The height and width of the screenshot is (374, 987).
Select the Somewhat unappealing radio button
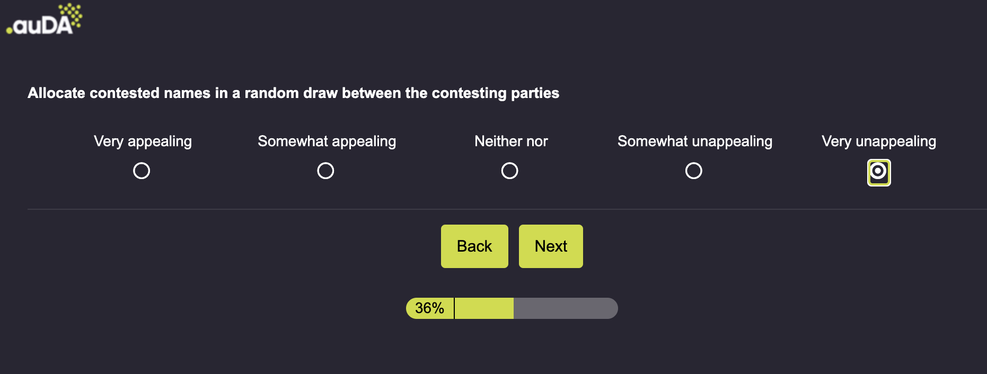pos(693,171)
